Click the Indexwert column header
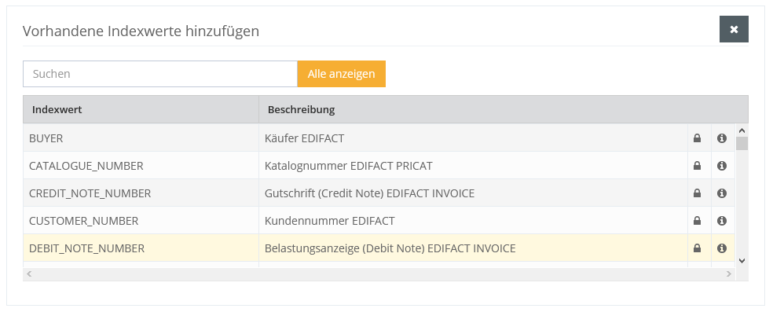773x312 pixels. (x=141, y=109)
